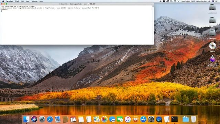The height and width of the screenshot is (124, 220).
Task: Open the View menu
Action: (27, 1)
